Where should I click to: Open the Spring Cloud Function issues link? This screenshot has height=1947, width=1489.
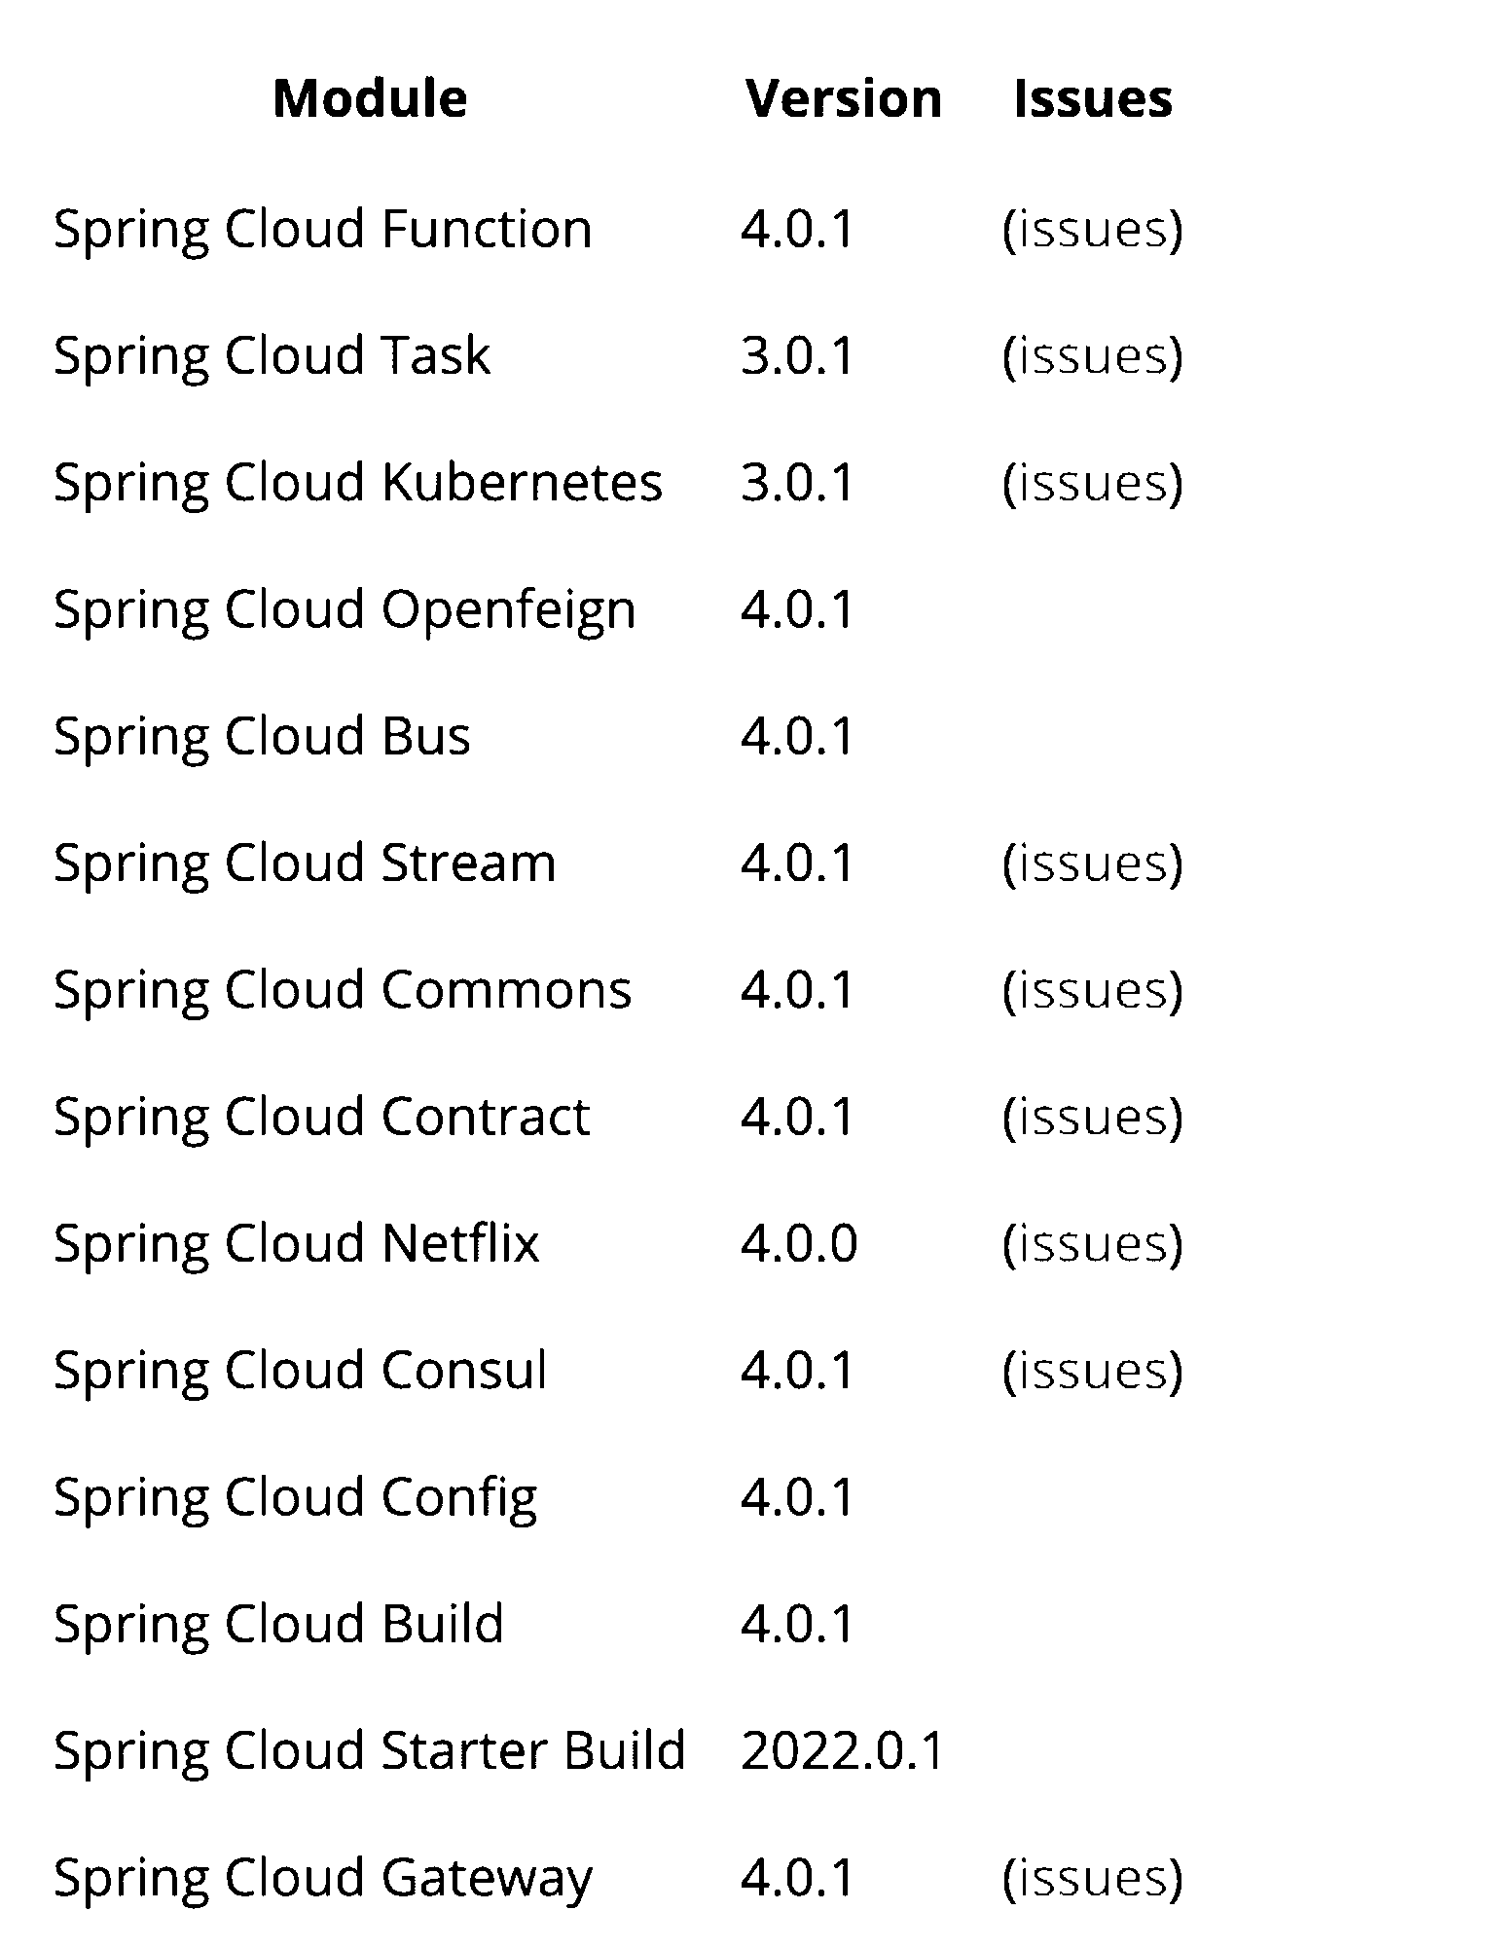click(x=1093, y=230)
